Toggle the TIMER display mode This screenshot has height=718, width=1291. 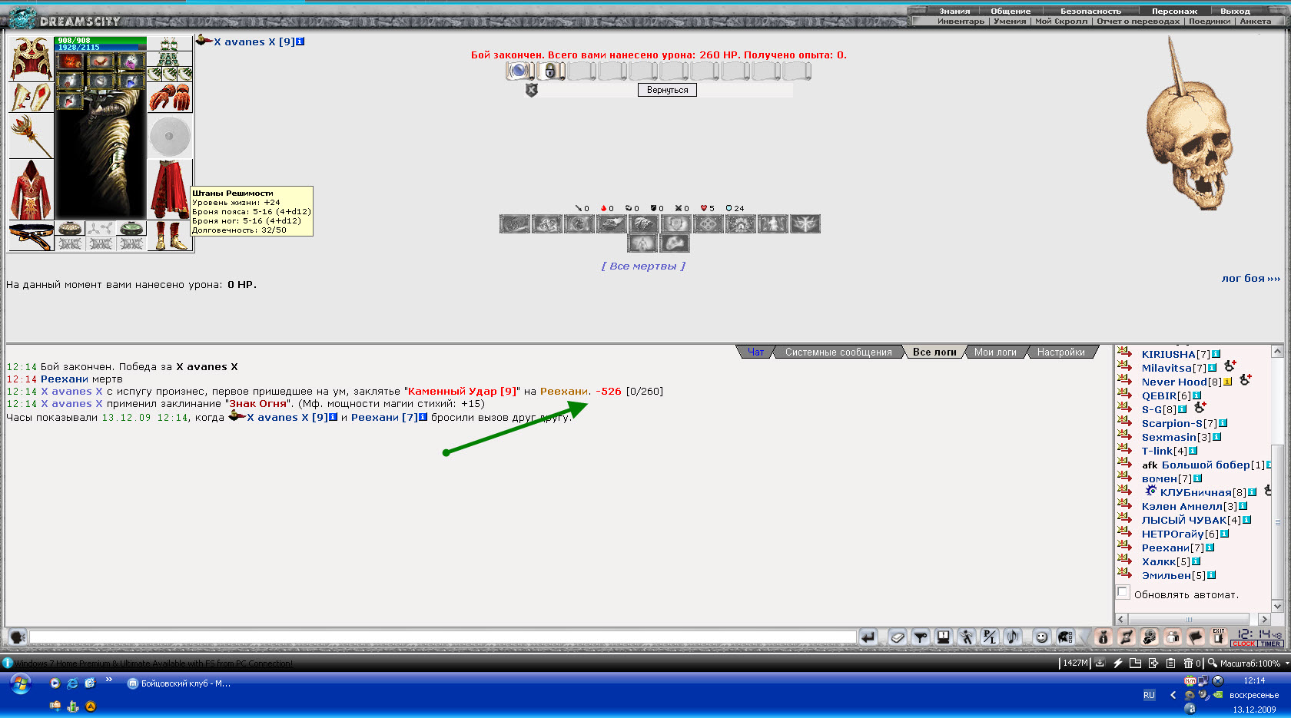point(1270,644)
